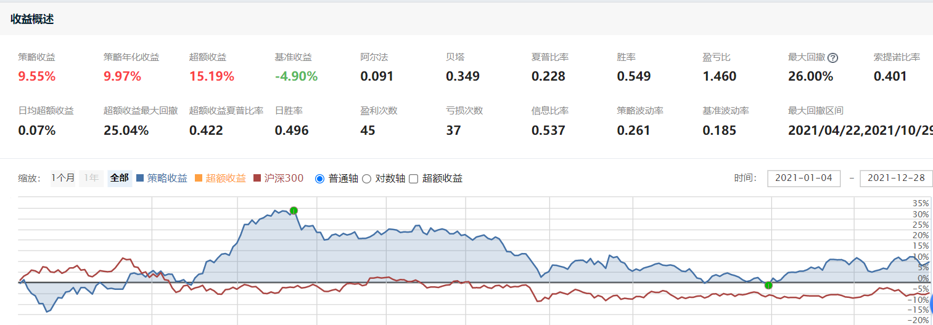Toggle the orange 超额收益 legend label
The height and width of the screenshot is (325, 933).
tap(225, 178)
